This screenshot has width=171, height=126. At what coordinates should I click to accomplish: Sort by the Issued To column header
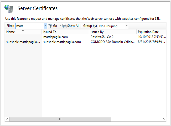pyautogui.click(x=65, y=32)
